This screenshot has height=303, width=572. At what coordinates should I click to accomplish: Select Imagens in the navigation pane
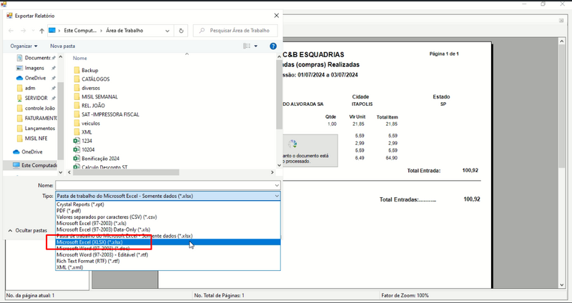pyautogui.click(x=34, y=68)
